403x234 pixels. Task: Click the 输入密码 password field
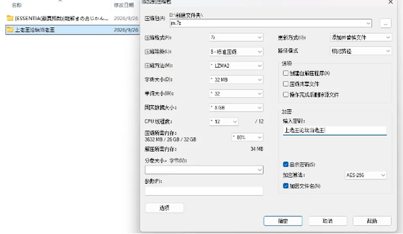(335, 130)
